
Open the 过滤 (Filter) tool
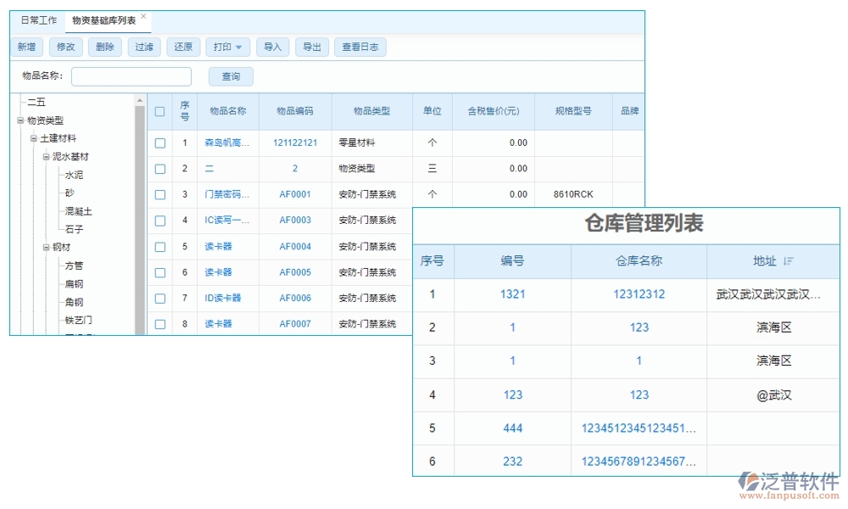pyautogui.click(x=143, y=47)
